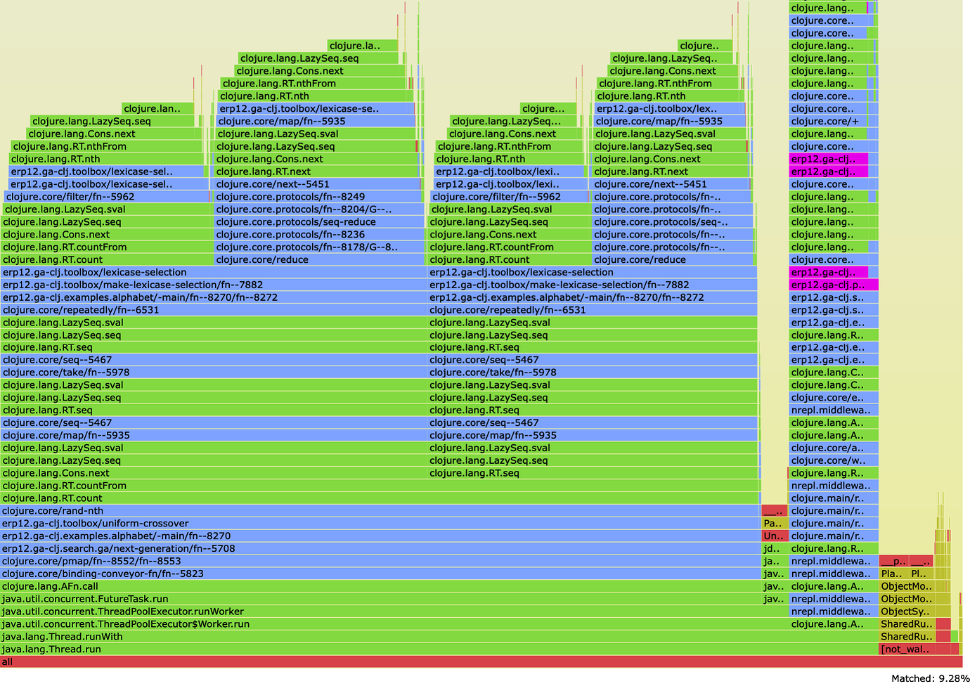Select the java.lang.Thread.run frame
Image resolution: width=970 pixels, height=686 pixels.
[x=422, y=649]
